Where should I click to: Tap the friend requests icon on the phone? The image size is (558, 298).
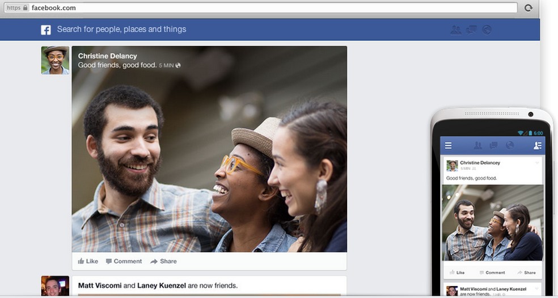click(x=478, y=145)
